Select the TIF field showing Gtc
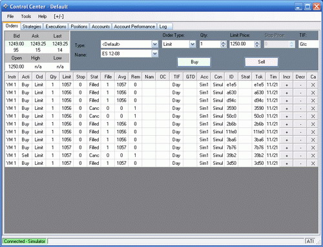The width and height of the screenshot is (323, 247). [308, 44]
